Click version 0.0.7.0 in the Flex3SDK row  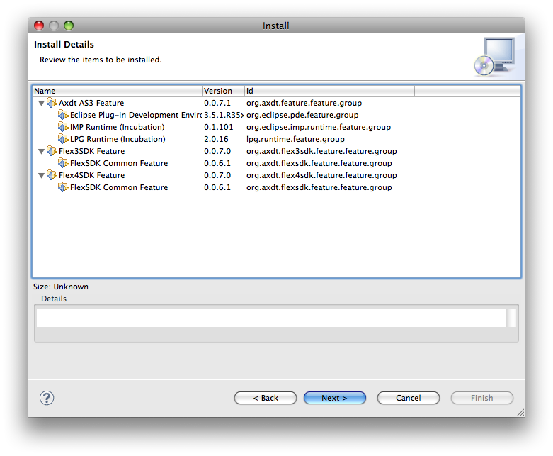[217, 151]
